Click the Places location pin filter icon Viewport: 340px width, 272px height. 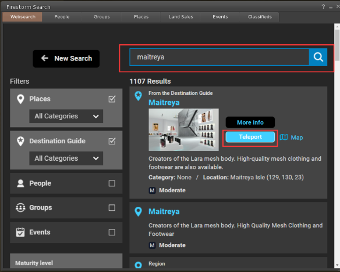[x=20, y=99]
